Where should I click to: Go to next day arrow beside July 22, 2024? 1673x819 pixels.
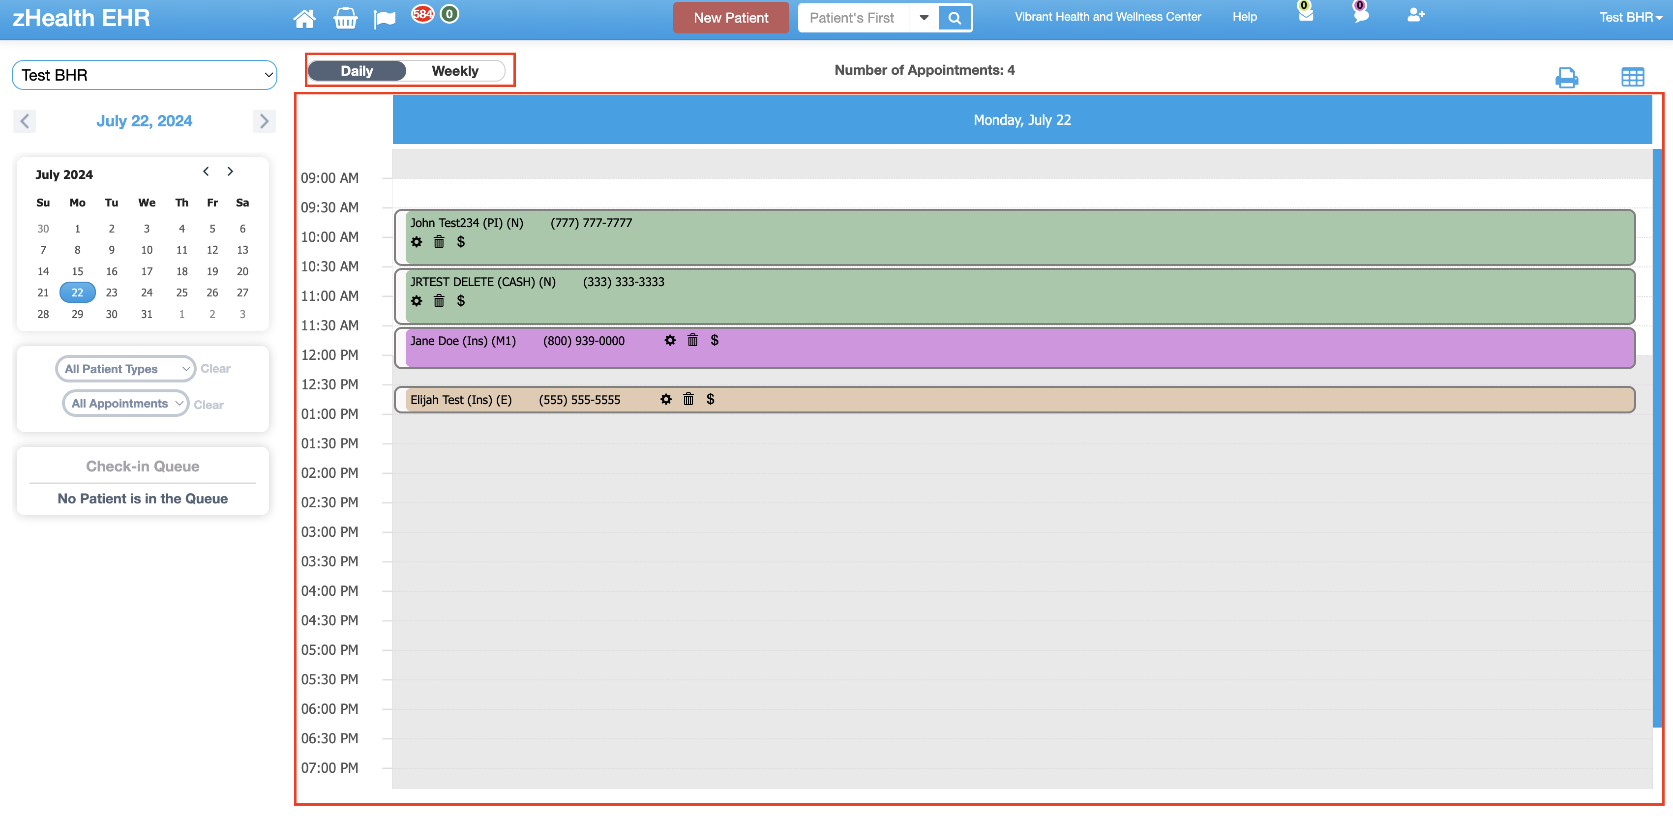[x=264, y=121]
